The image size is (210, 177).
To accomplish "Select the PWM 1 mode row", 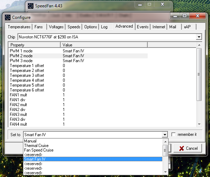I will [78, 51].
